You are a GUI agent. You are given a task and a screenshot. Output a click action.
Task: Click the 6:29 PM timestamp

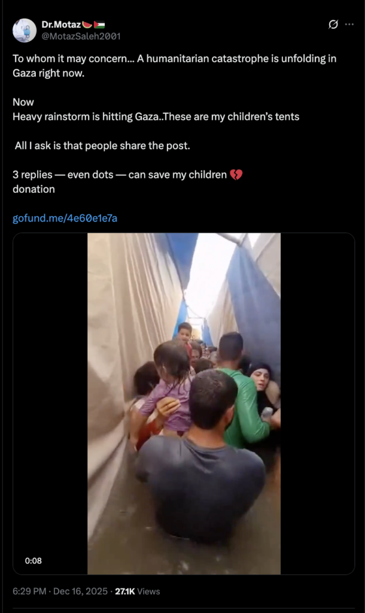(x=29, y=591)
